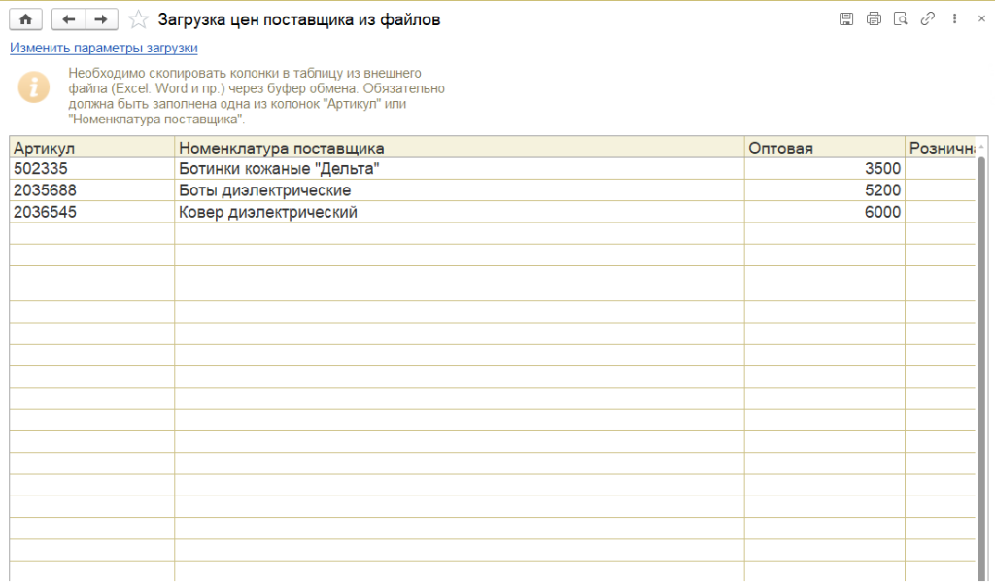
Task: Get link with the chain icon
Action: pos(928,19)
